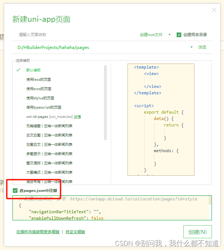This screenshot has height=250, width=224.
Task: Select the 默认模板 template
Action: 33,70
